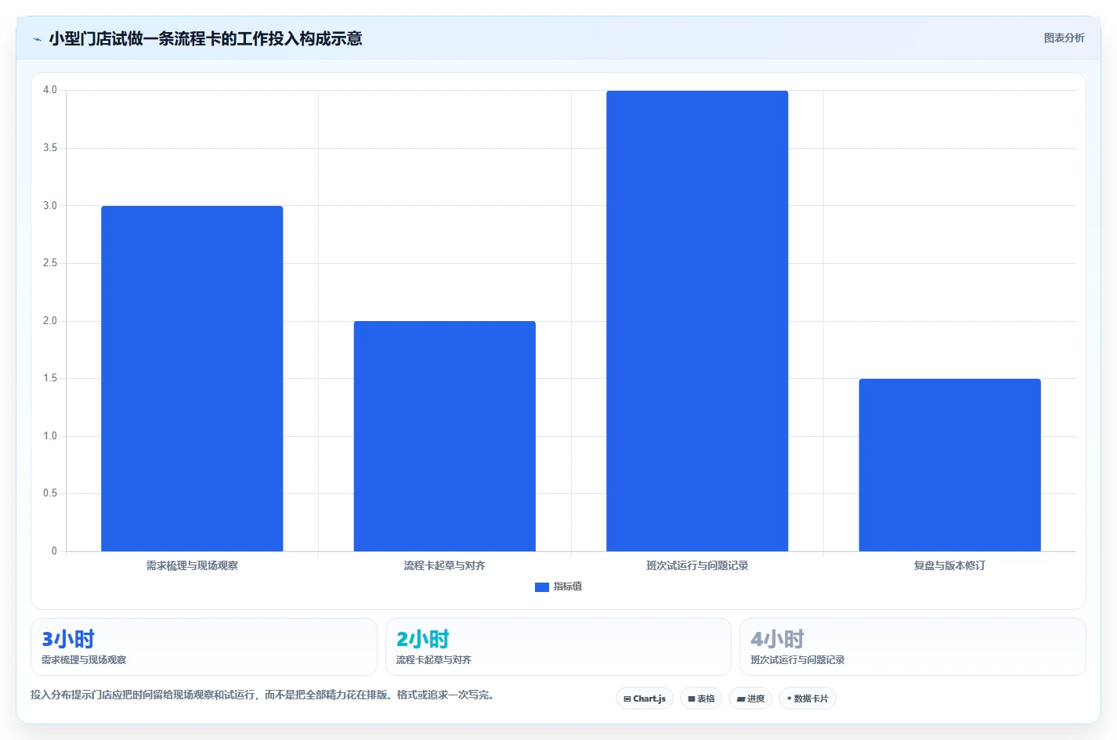The image size is (1117, 740).
Task: Select the 班次试运行与问题记录 bar
Action: click(697, 321)
